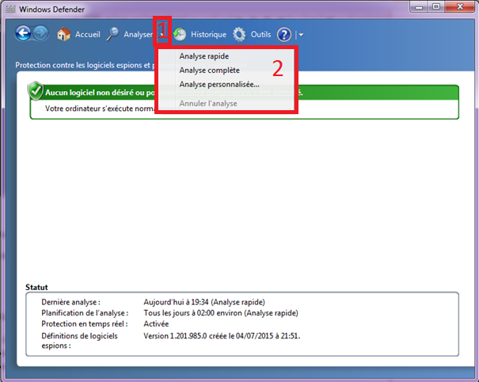Click the blue help question mark icon
The height and width of the screenshot is (382, 479).
pyautogui.click(x=284, y=35)
